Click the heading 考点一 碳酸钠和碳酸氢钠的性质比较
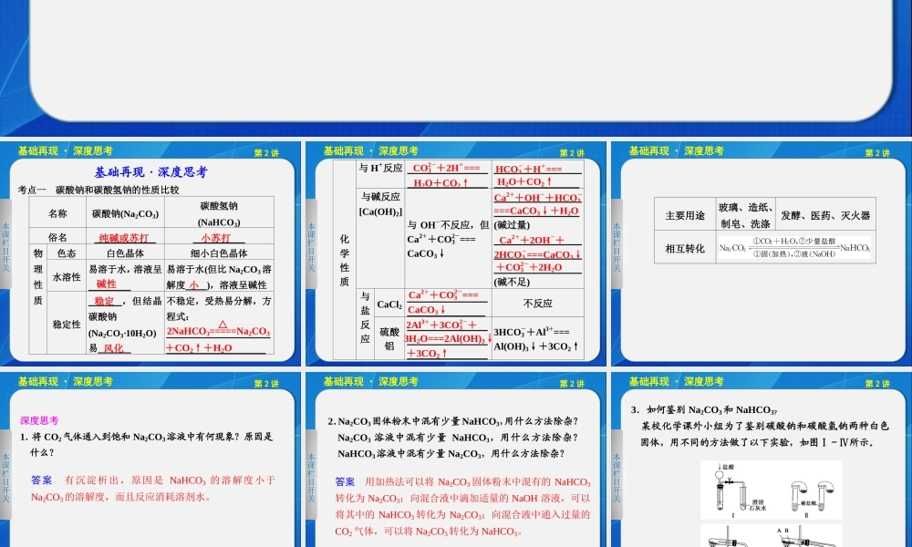The image size is (912, 547). pos(98,190)
